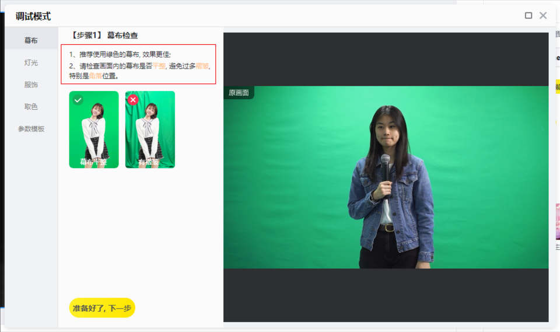Click the 调试模式 dialog title
This screenshot has width=560, height=332.
pos(33,16)
